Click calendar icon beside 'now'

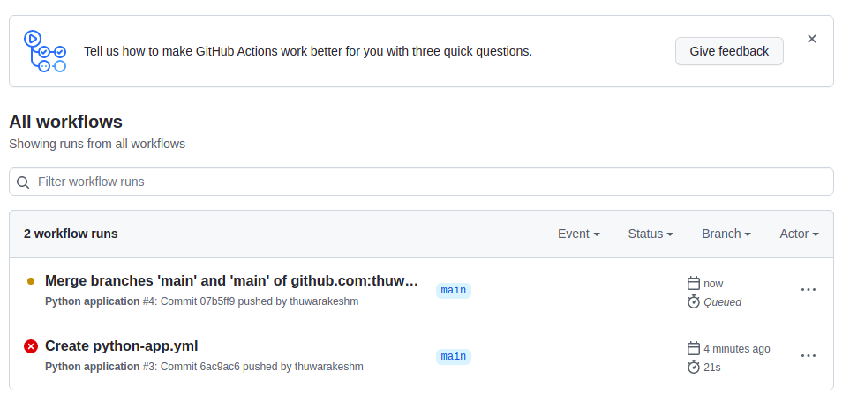(x=694, y=283)
